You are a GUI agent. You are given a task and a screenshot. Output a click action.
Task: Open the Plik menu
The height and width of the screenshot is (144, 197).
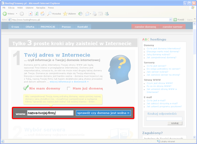[x=4, y=8]
